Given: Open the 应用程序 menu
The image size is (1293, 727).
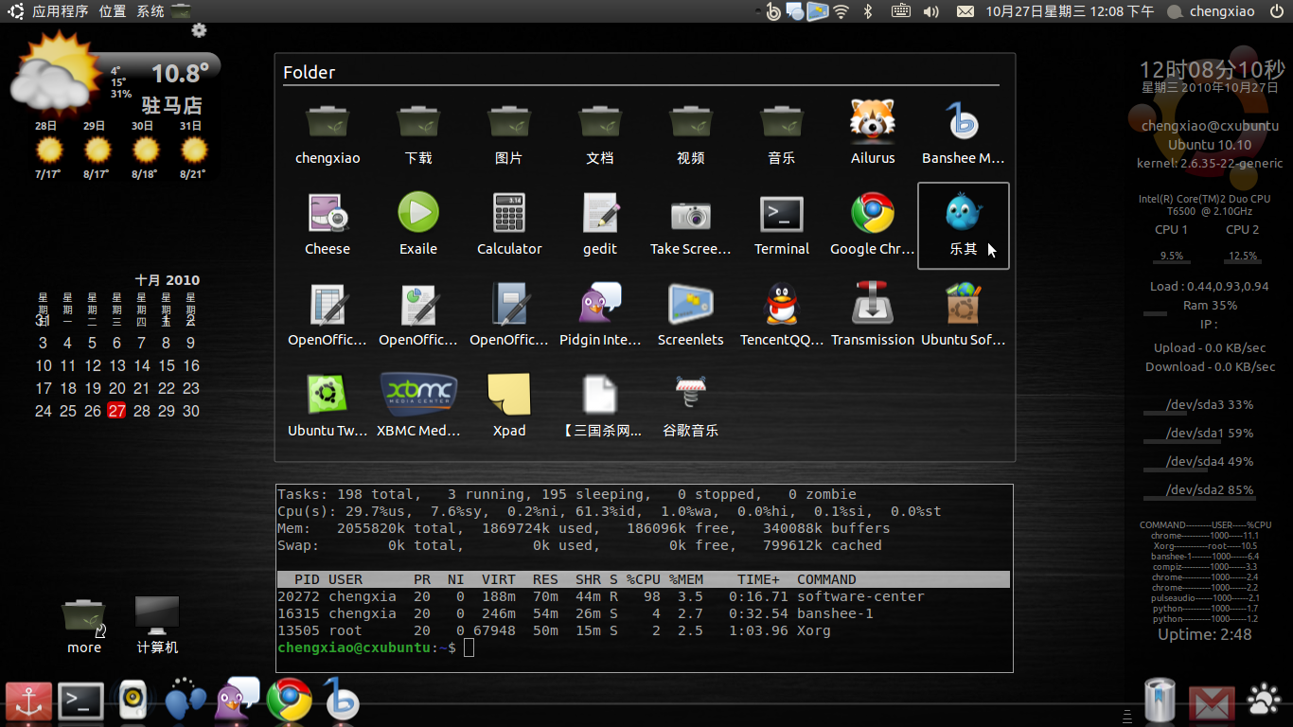Looking at the screenshot, I should click(60, 11).
